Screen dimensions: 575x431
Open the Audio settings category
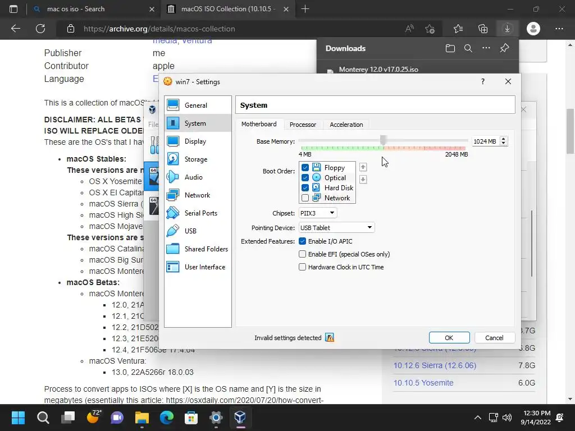198,177
